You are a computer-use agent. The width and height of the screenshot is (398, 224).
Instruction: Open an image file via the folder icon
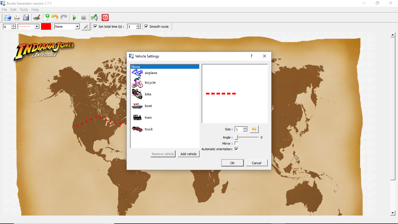[x=8, y=17]
